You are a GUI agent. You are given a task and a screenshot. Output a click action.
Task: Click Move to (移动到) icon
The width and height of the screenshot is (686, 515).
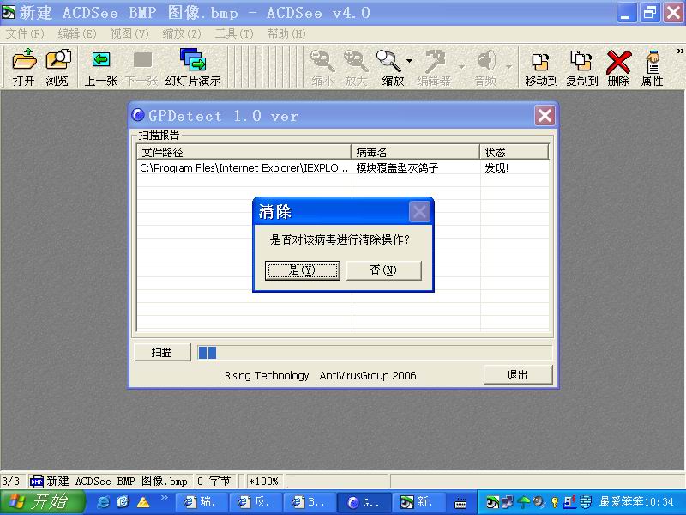[x=541, y=61]
